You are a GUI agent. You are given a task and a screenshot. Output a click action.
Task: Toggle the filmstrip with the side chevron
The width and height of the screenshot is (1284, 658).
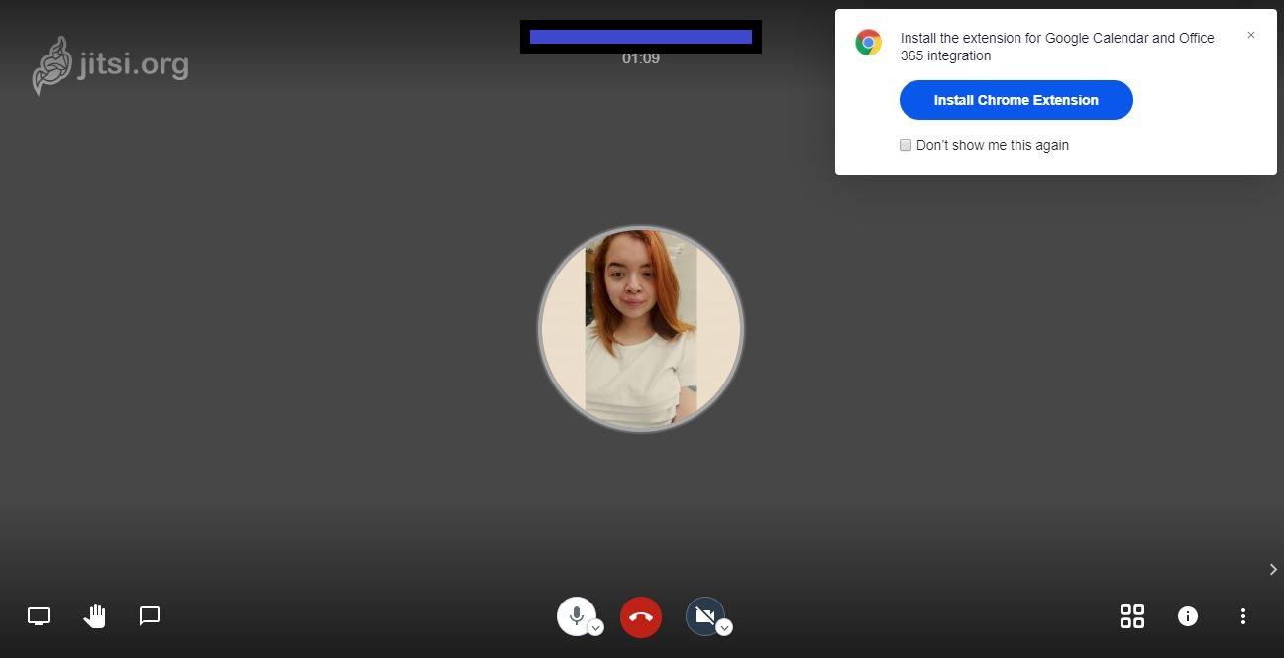[x=1273, y=569]
